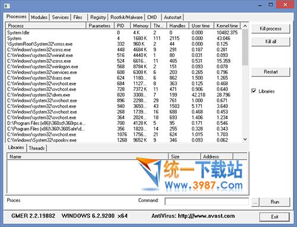Open the Autostart tab
The image size is (297, 227).
pos(172,17)
